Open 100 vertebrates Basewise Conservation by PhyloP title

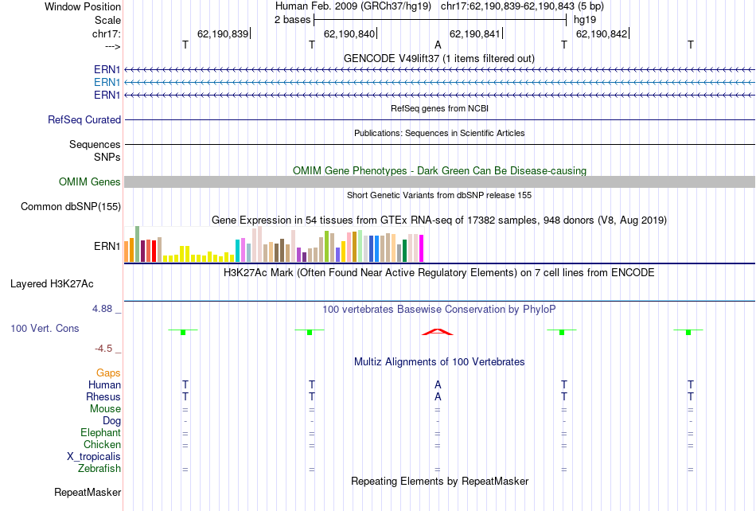click(x=439, y=310)
